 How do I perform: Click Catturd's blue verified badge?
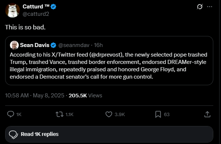pos(53,7)
